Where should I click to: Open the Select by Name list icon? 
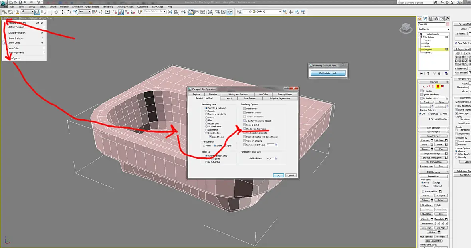click(43, 12)
